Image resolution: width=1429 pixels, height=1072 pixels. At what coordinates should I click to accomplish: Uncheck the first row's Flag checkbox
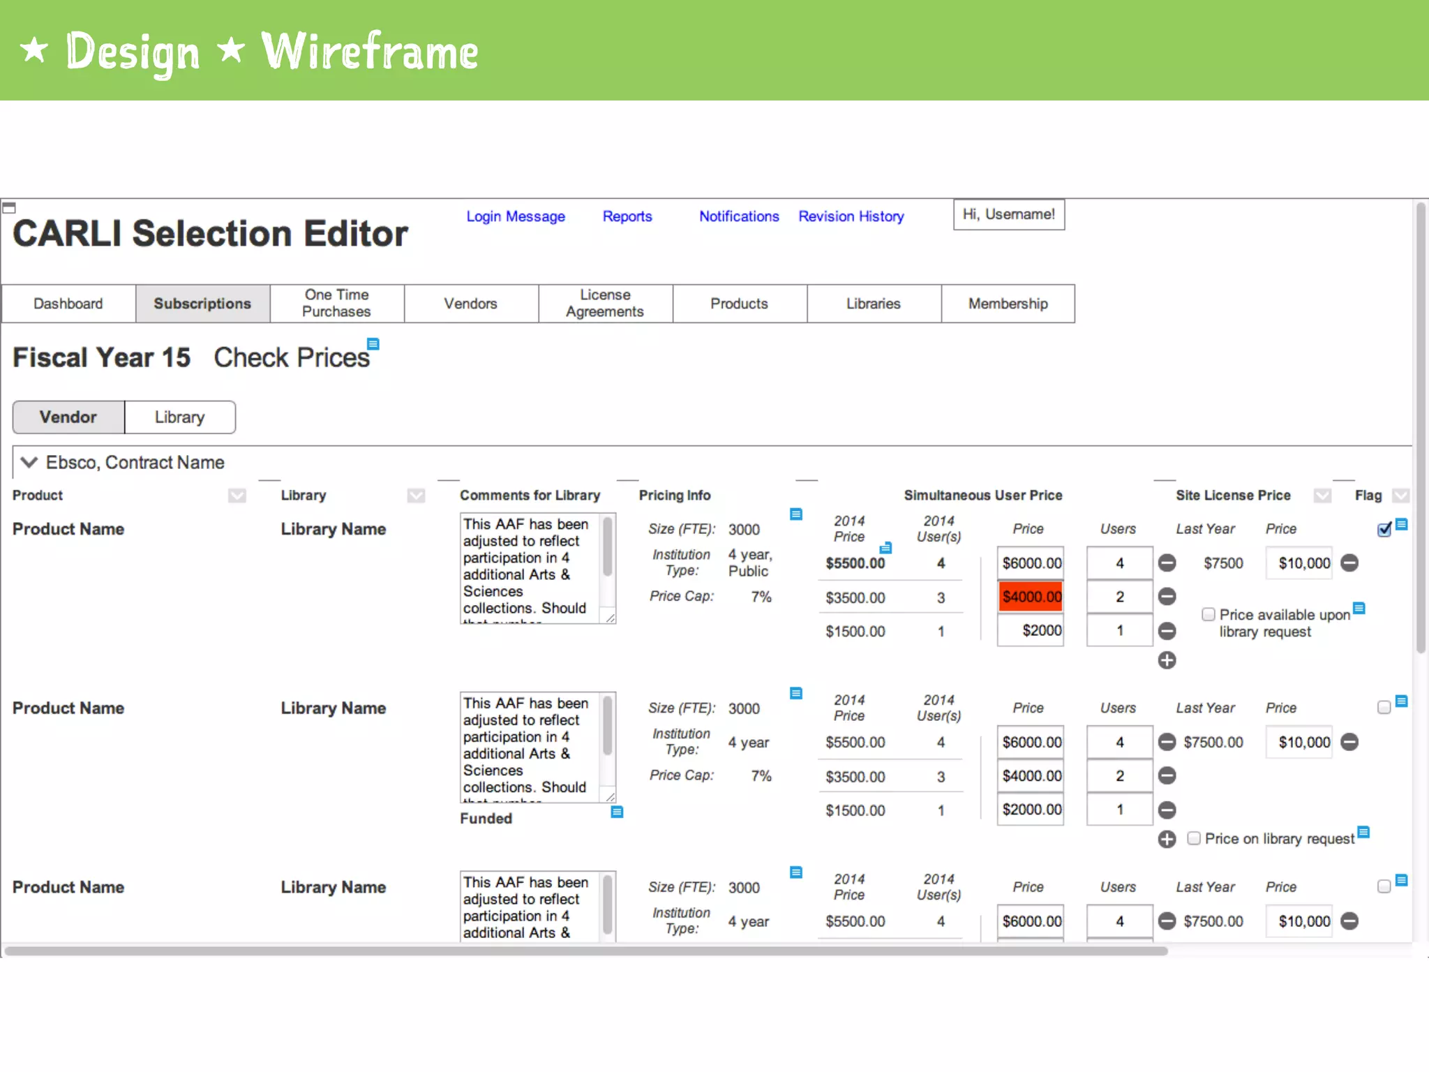point(1384,530)
